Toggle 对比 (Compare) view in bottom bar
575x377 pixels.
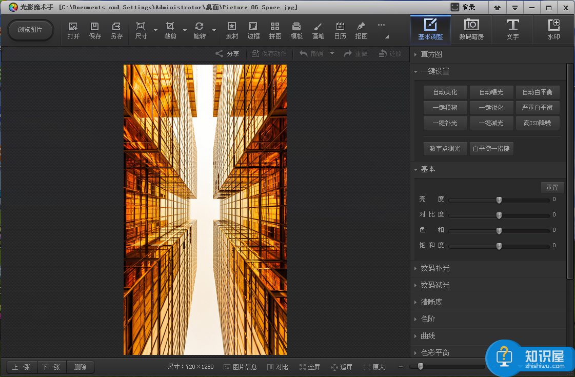pyautogui.click(x=277, y=367)
